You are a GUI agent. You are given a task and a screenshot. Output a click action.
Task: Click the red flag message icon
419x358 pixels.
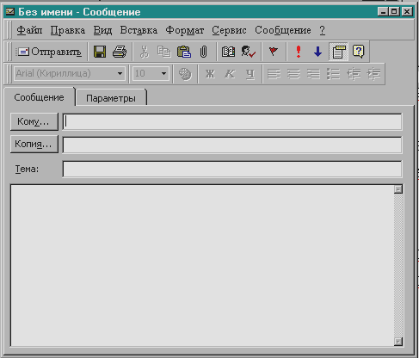coord(273,52)
